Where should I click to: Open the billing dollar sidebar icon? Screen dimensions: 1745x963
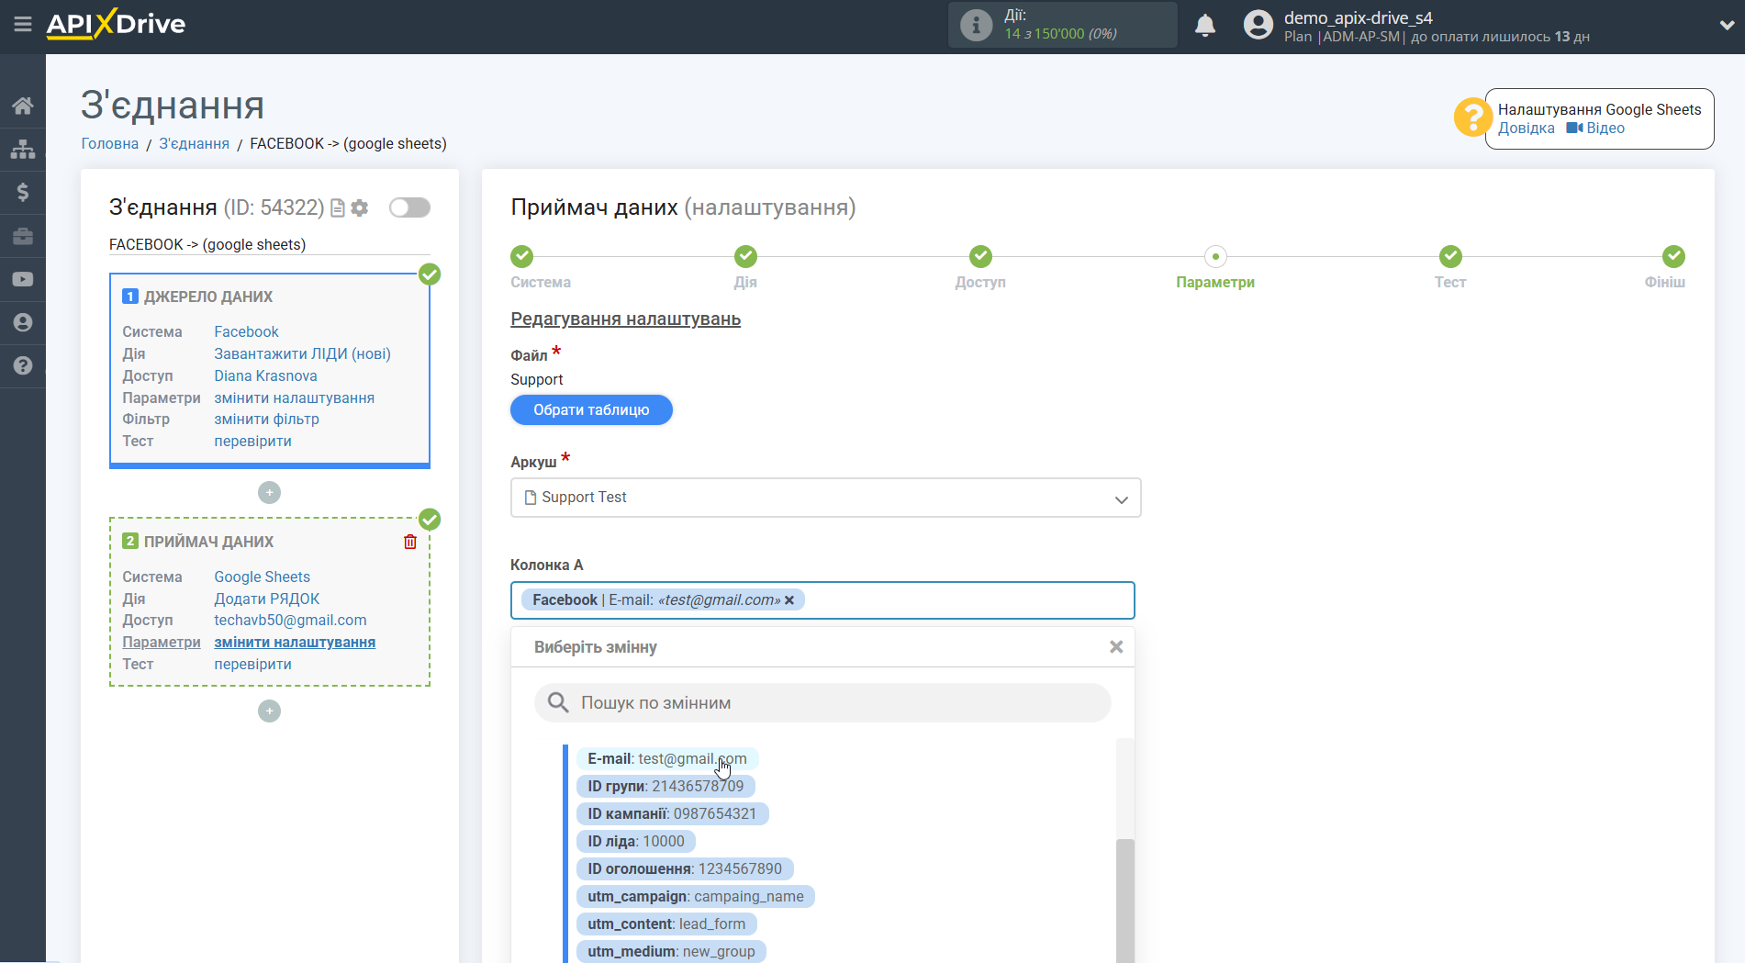[23, 192]
